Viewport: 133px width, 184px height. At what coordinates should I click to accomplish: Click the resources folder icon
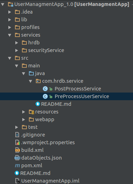(x=31, y=112)
